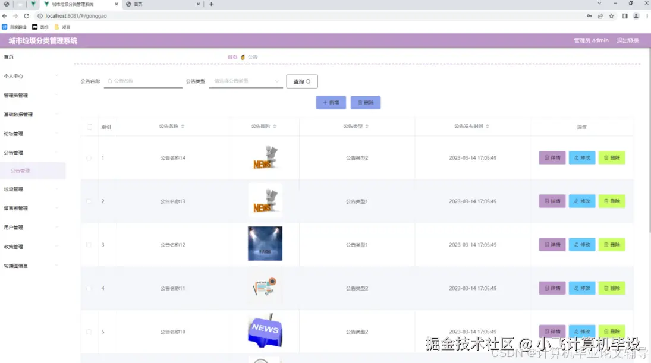Image resolution: width=651 pixels, height=363 pixels.
Task: Click the browser address bar URL
Action: coord(76,16)
